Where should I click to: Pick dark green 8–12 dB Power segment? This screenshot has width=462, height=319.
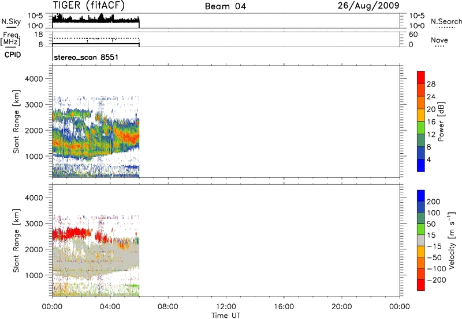click(421, 140)
